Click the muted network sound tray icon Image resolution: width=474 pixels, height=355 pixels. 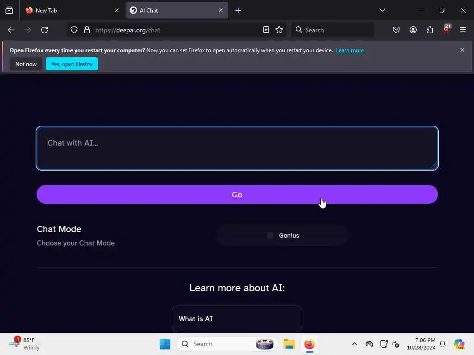click(x=396, y=344)
